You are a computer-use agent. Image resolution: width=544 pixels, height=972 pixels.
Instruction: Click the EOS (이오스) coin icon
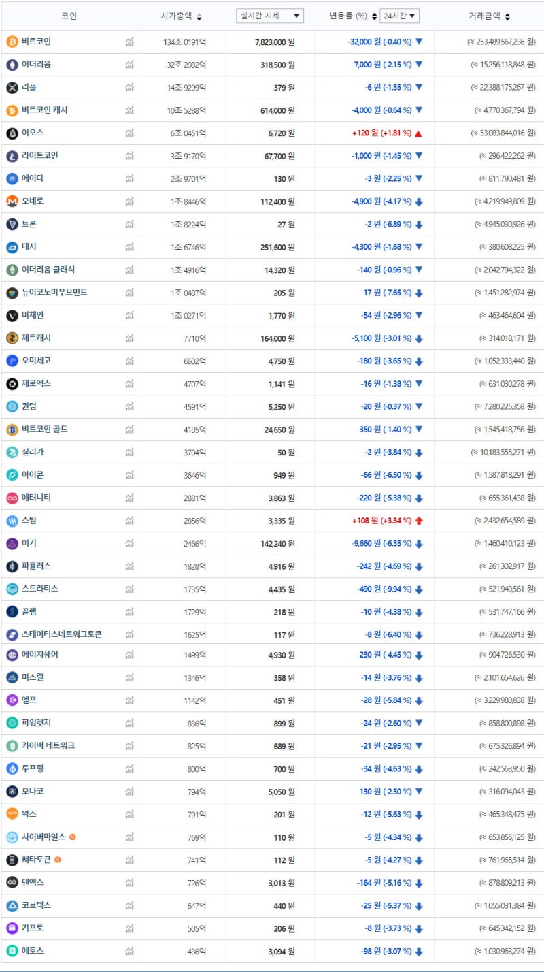pyautogui.click(x=12, y=133)
